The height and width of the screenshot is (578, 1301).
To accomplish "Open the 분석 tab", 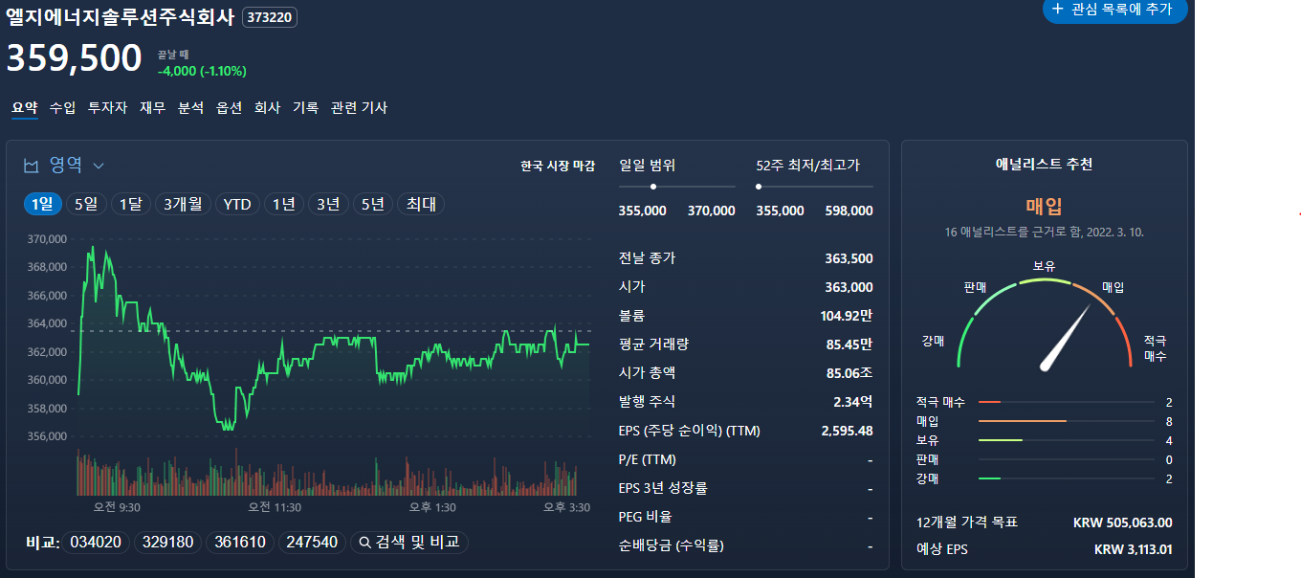I will point(190,108).
